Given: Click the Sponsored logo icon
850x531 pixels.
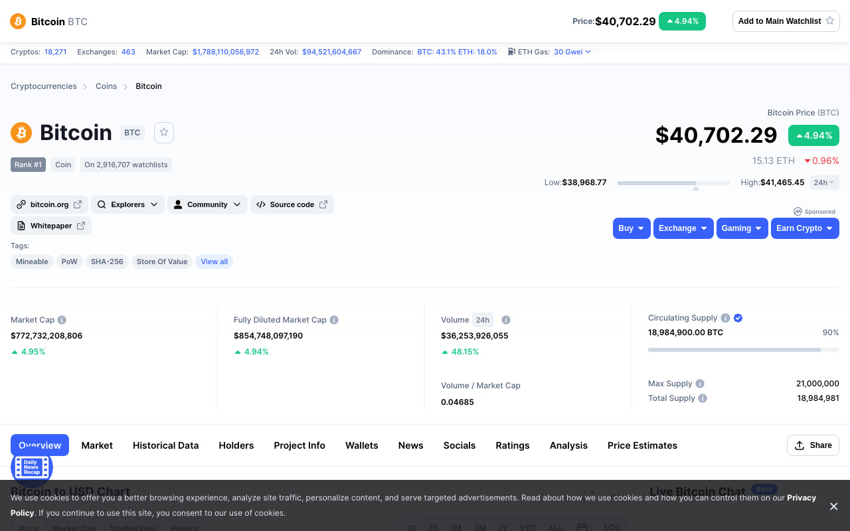Looking at the screenshot, I should (798, 212).
